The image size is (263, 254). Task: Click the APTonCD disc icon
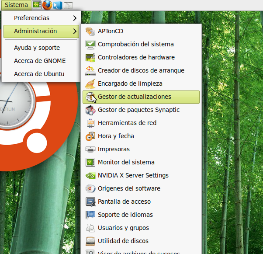(90, 31)
